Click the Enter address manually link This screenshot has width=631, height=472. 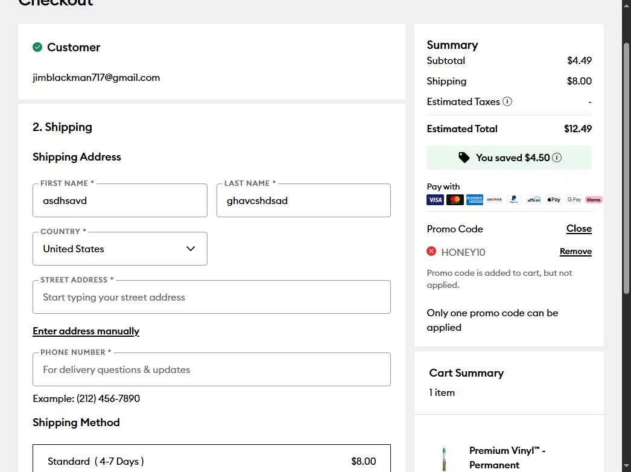point(86,331)
